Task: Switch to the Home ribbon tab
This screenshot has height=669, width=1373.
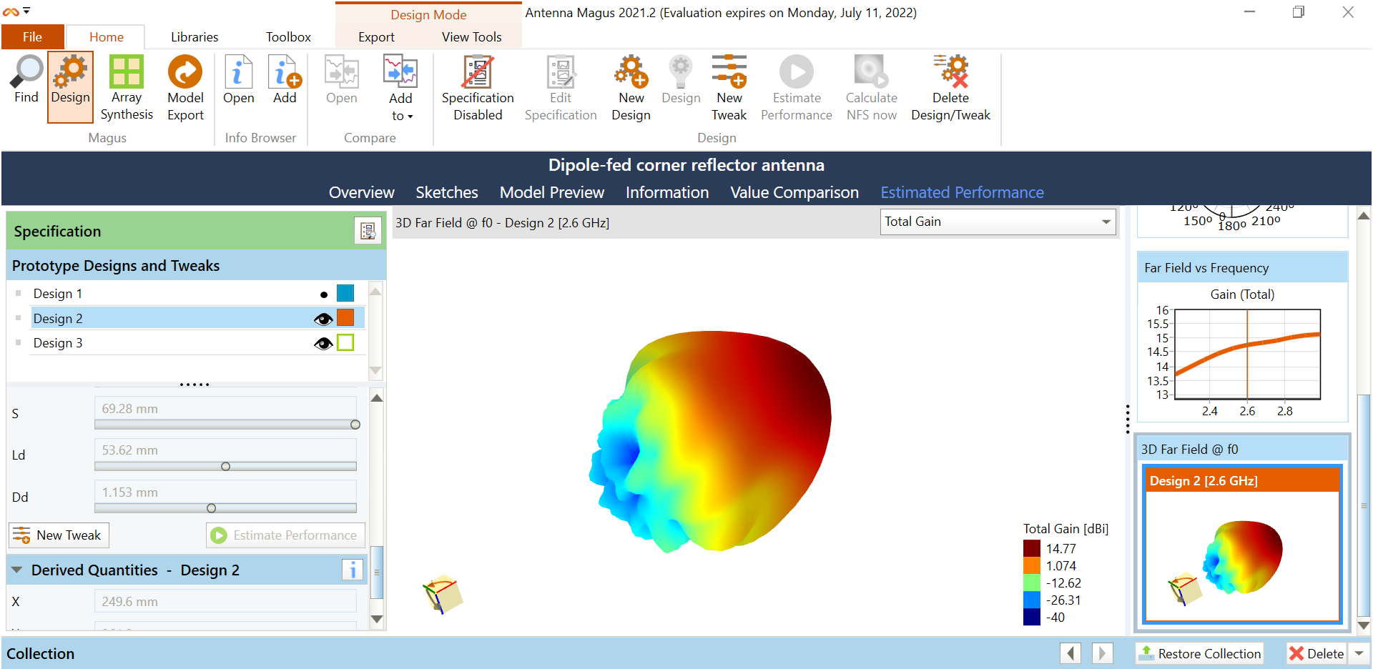Action: pyautogui.click(x=106, y=36)
